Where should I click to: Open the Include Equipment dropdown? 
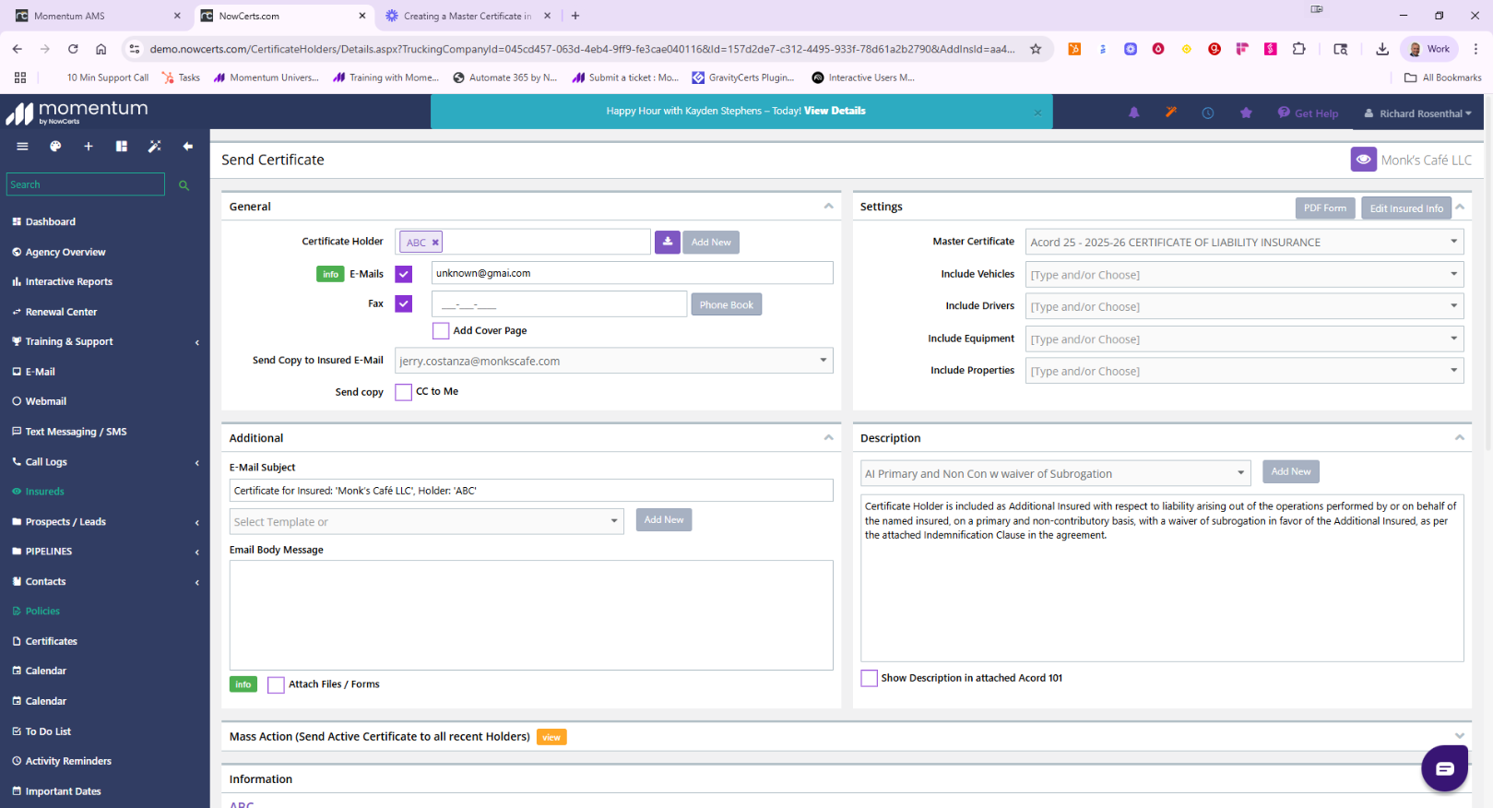point(1245,339)
